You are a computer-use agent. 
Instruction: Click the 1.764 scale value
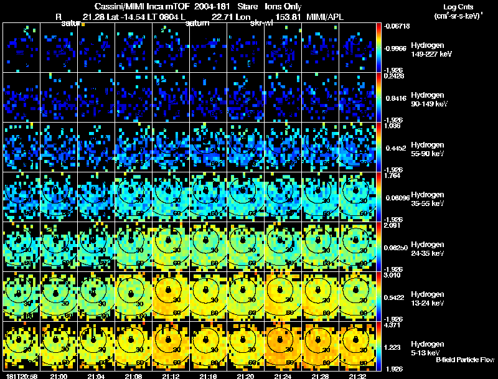coord(392,175)
